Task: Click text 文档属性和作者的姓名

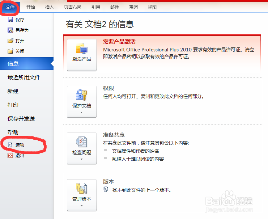Action: (x=135, y=151)
